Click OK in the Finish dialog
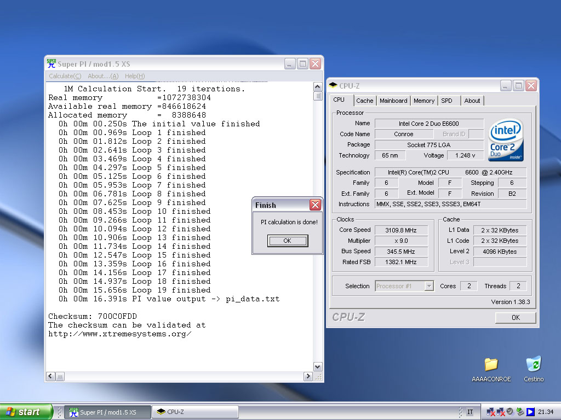This screenshot has width=561, height=420. pos(287,241)
